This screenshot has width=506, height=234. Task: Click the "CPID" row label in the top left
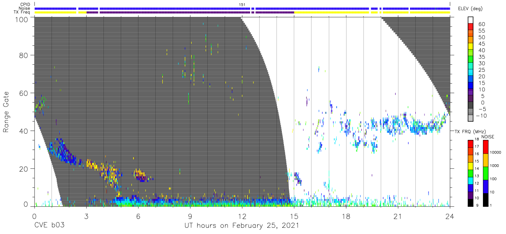(25, 4)
